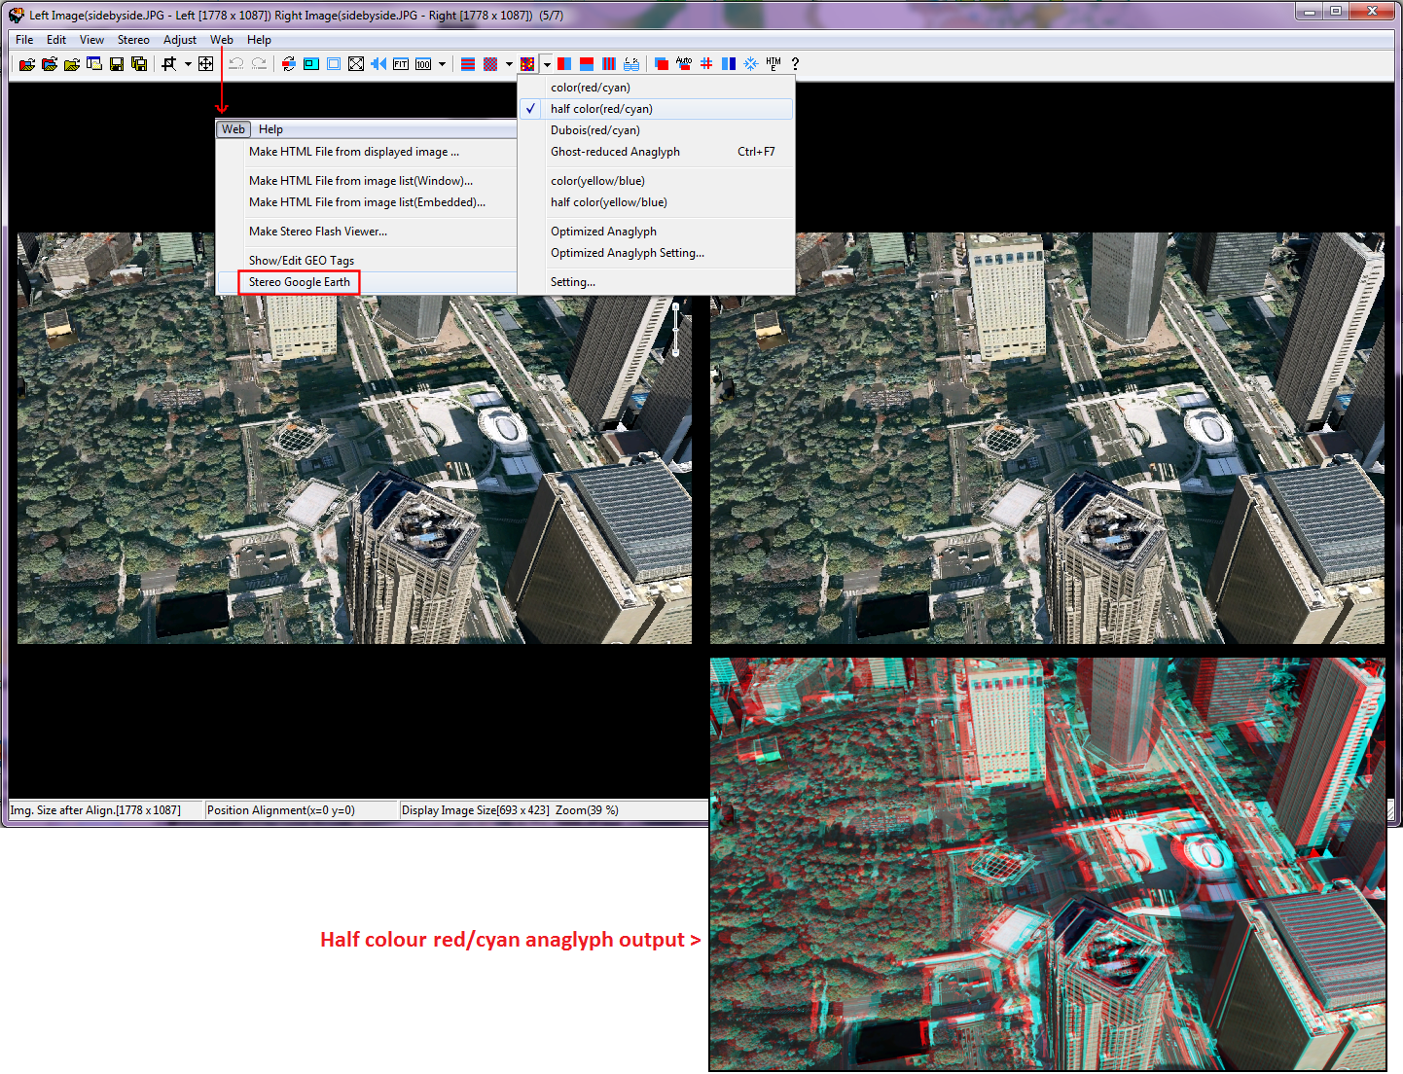Click Make HTML File from displayed image
The image size is (1403, 1074).
(367, 152)
